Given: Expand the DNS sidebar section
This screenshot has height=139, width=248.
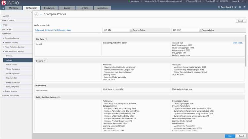Looking at the screenshot, I should click(x=5, y=25).
